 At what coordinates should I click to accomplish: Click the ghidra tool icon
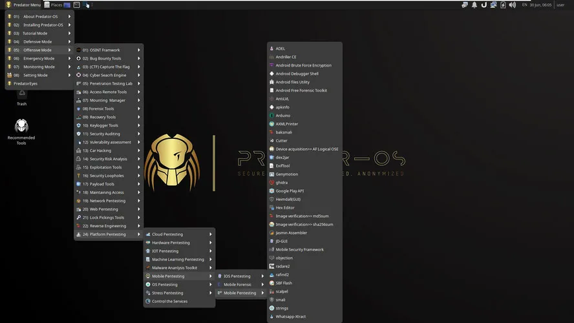(271, 183)
